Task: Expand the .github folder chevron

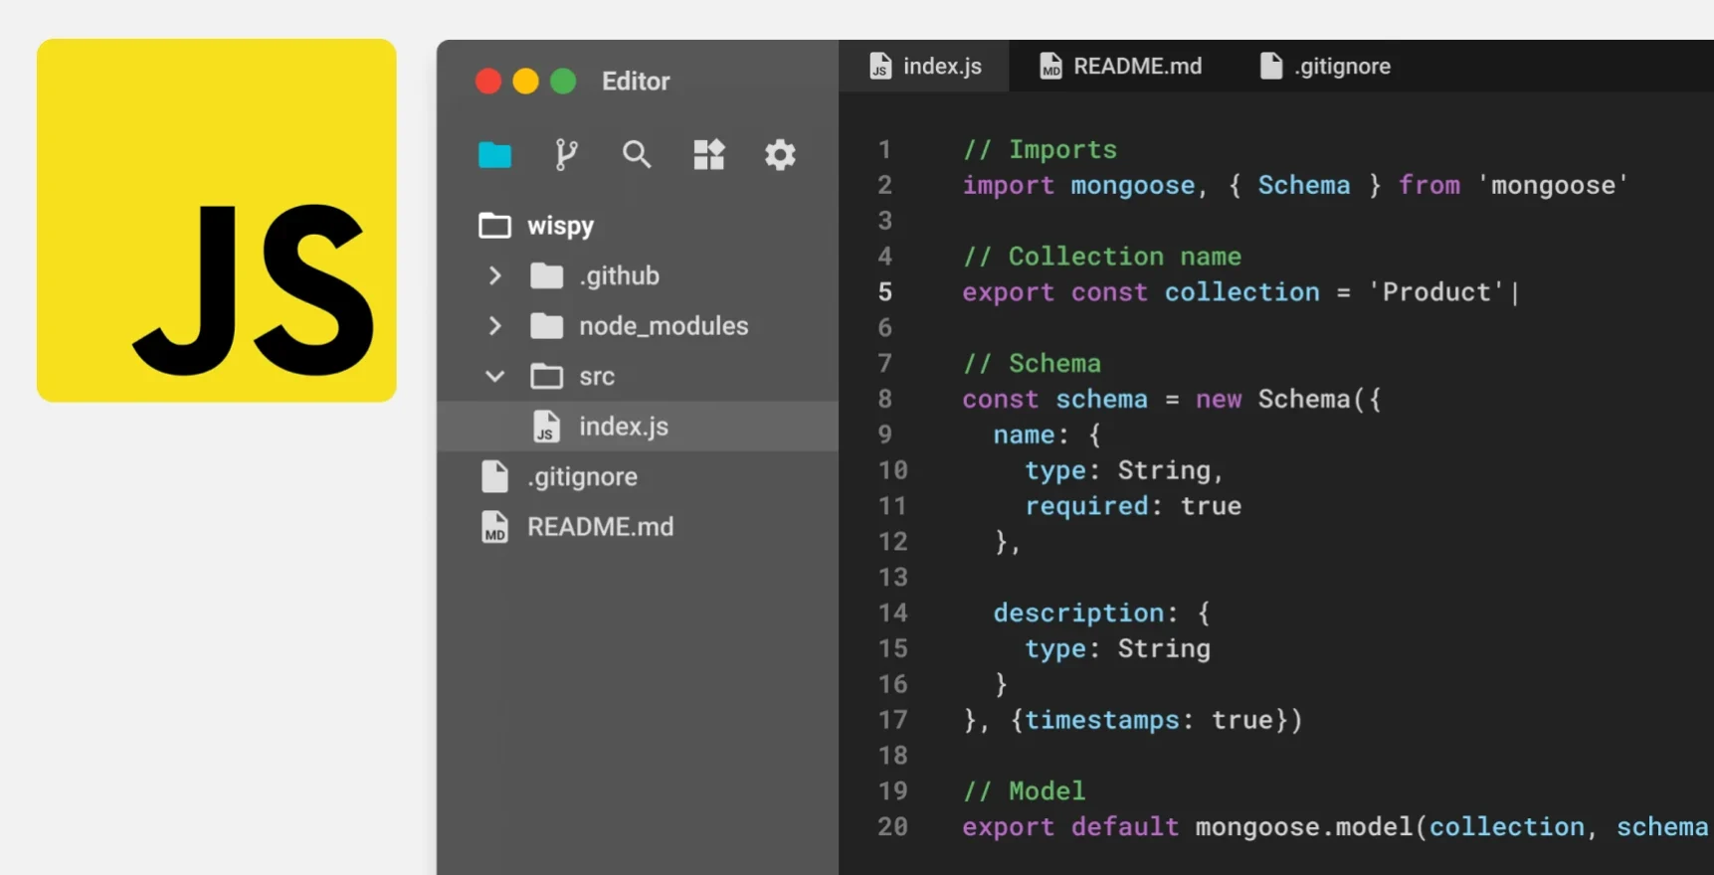Action: tap(494, 275)
